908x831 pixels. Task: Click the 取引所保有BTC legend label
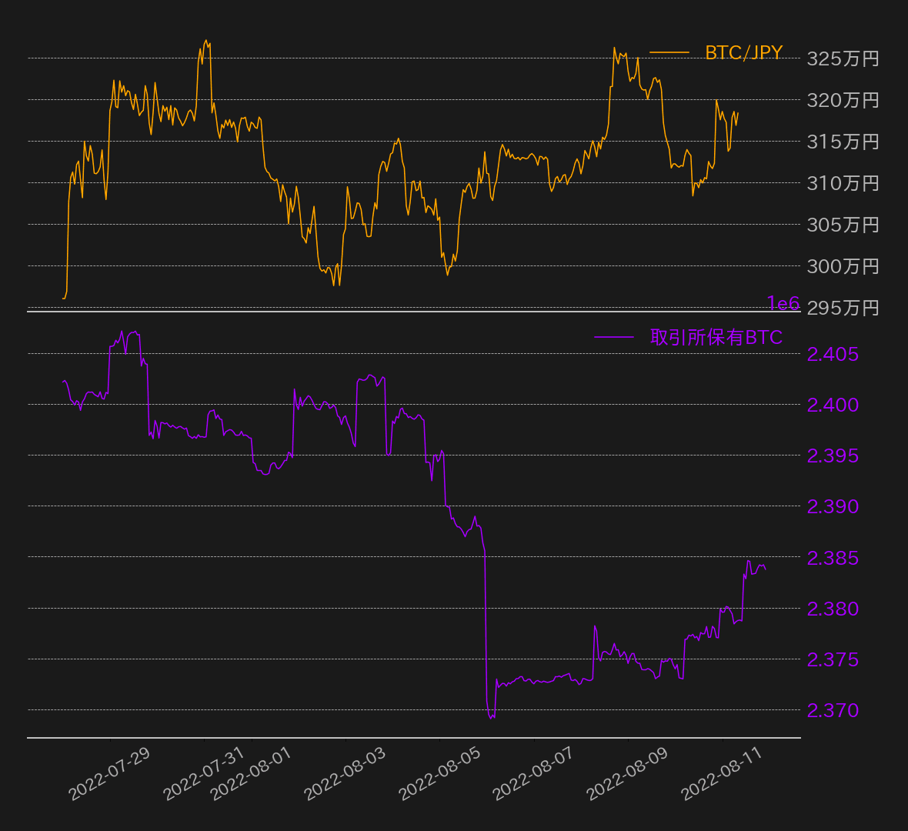coord(716,337)
